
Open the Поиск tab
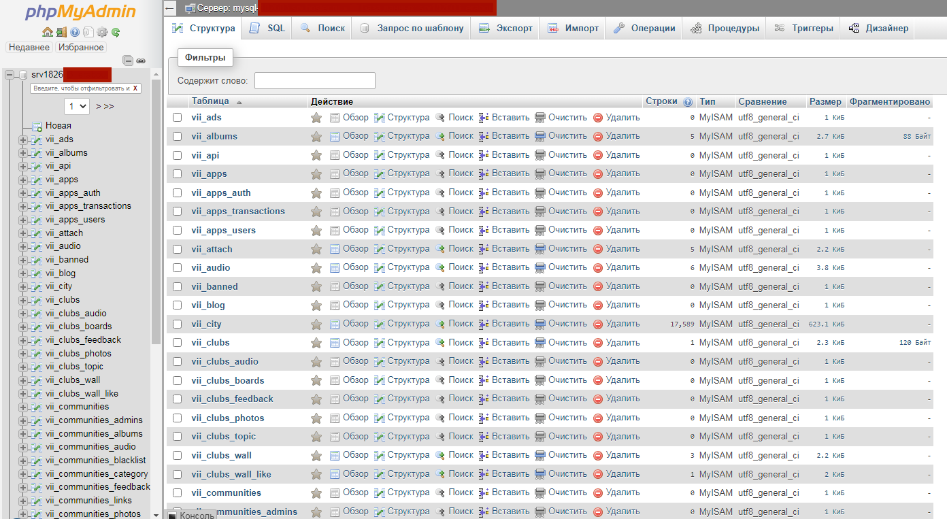[322, 28]
